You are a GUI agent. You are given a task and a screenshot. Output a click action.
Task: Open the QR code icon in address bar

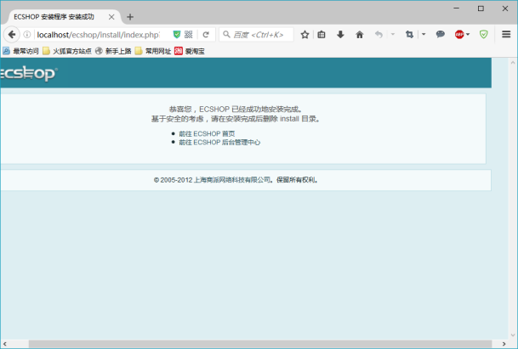pyautogui.click(x=188, y=34)
